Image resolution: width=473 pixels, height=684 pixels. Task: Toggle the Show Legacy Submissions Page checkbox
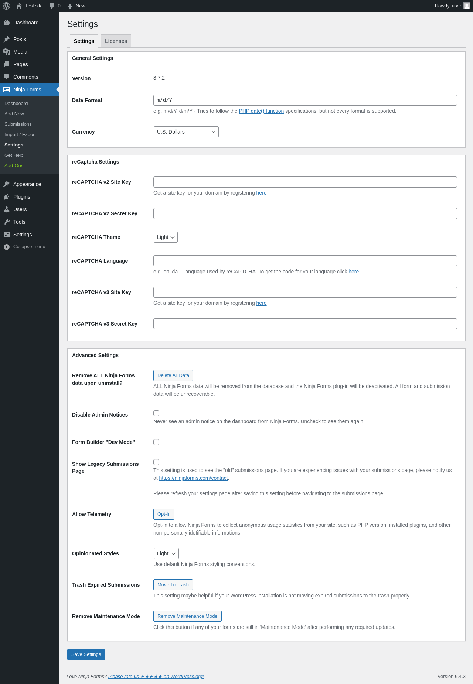click(x=156, y=462)
